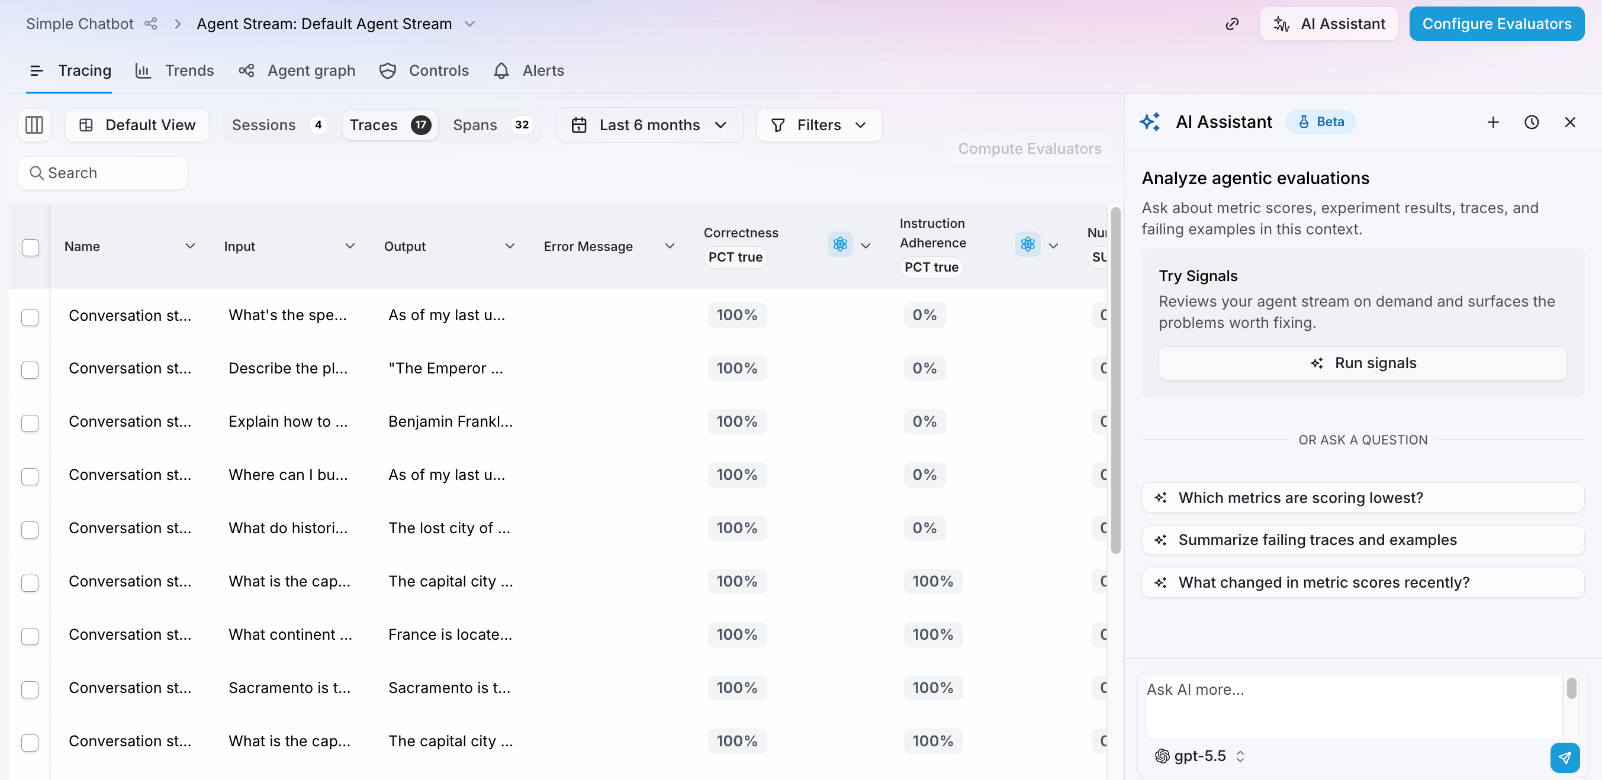Image resolution: width=1602 pixels, height=780 pixels.
Task: Click the Instruction Adherence atom icon
Action: click(x=1027, y=244)
